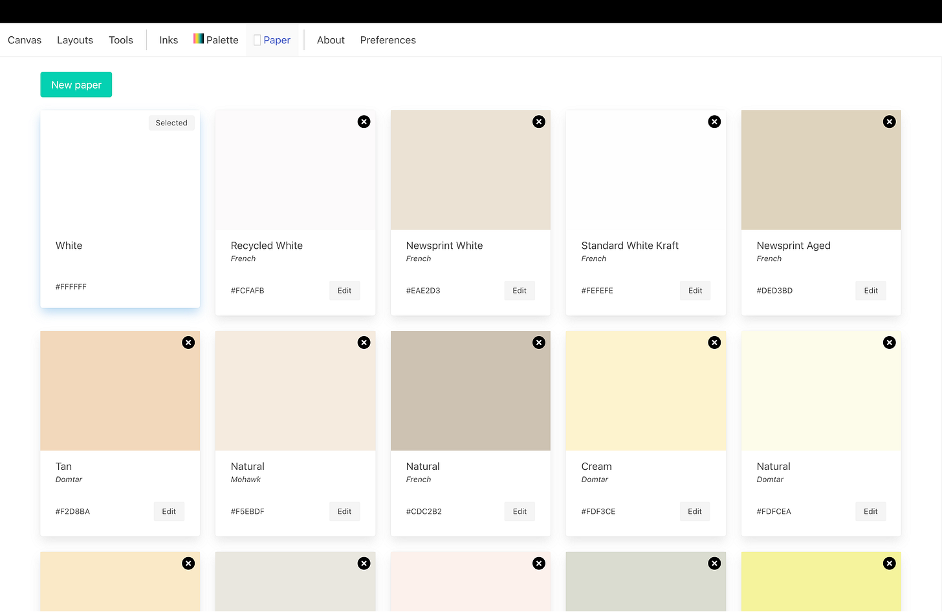Click hex code #FFFFFF
Screen dimensions: 942x612
click(71, 287)
